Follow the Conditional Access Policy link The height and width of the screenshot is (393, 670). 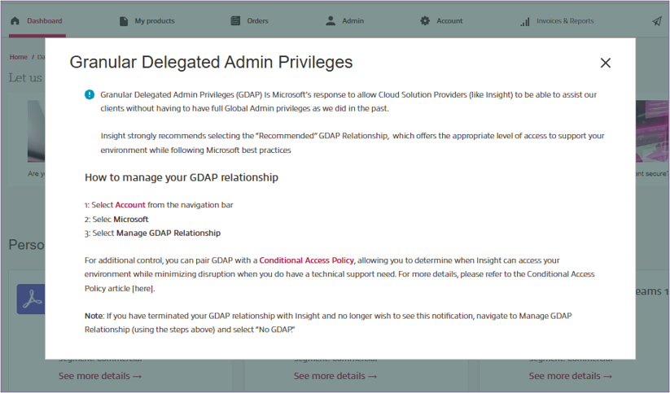tap(306, 260)
